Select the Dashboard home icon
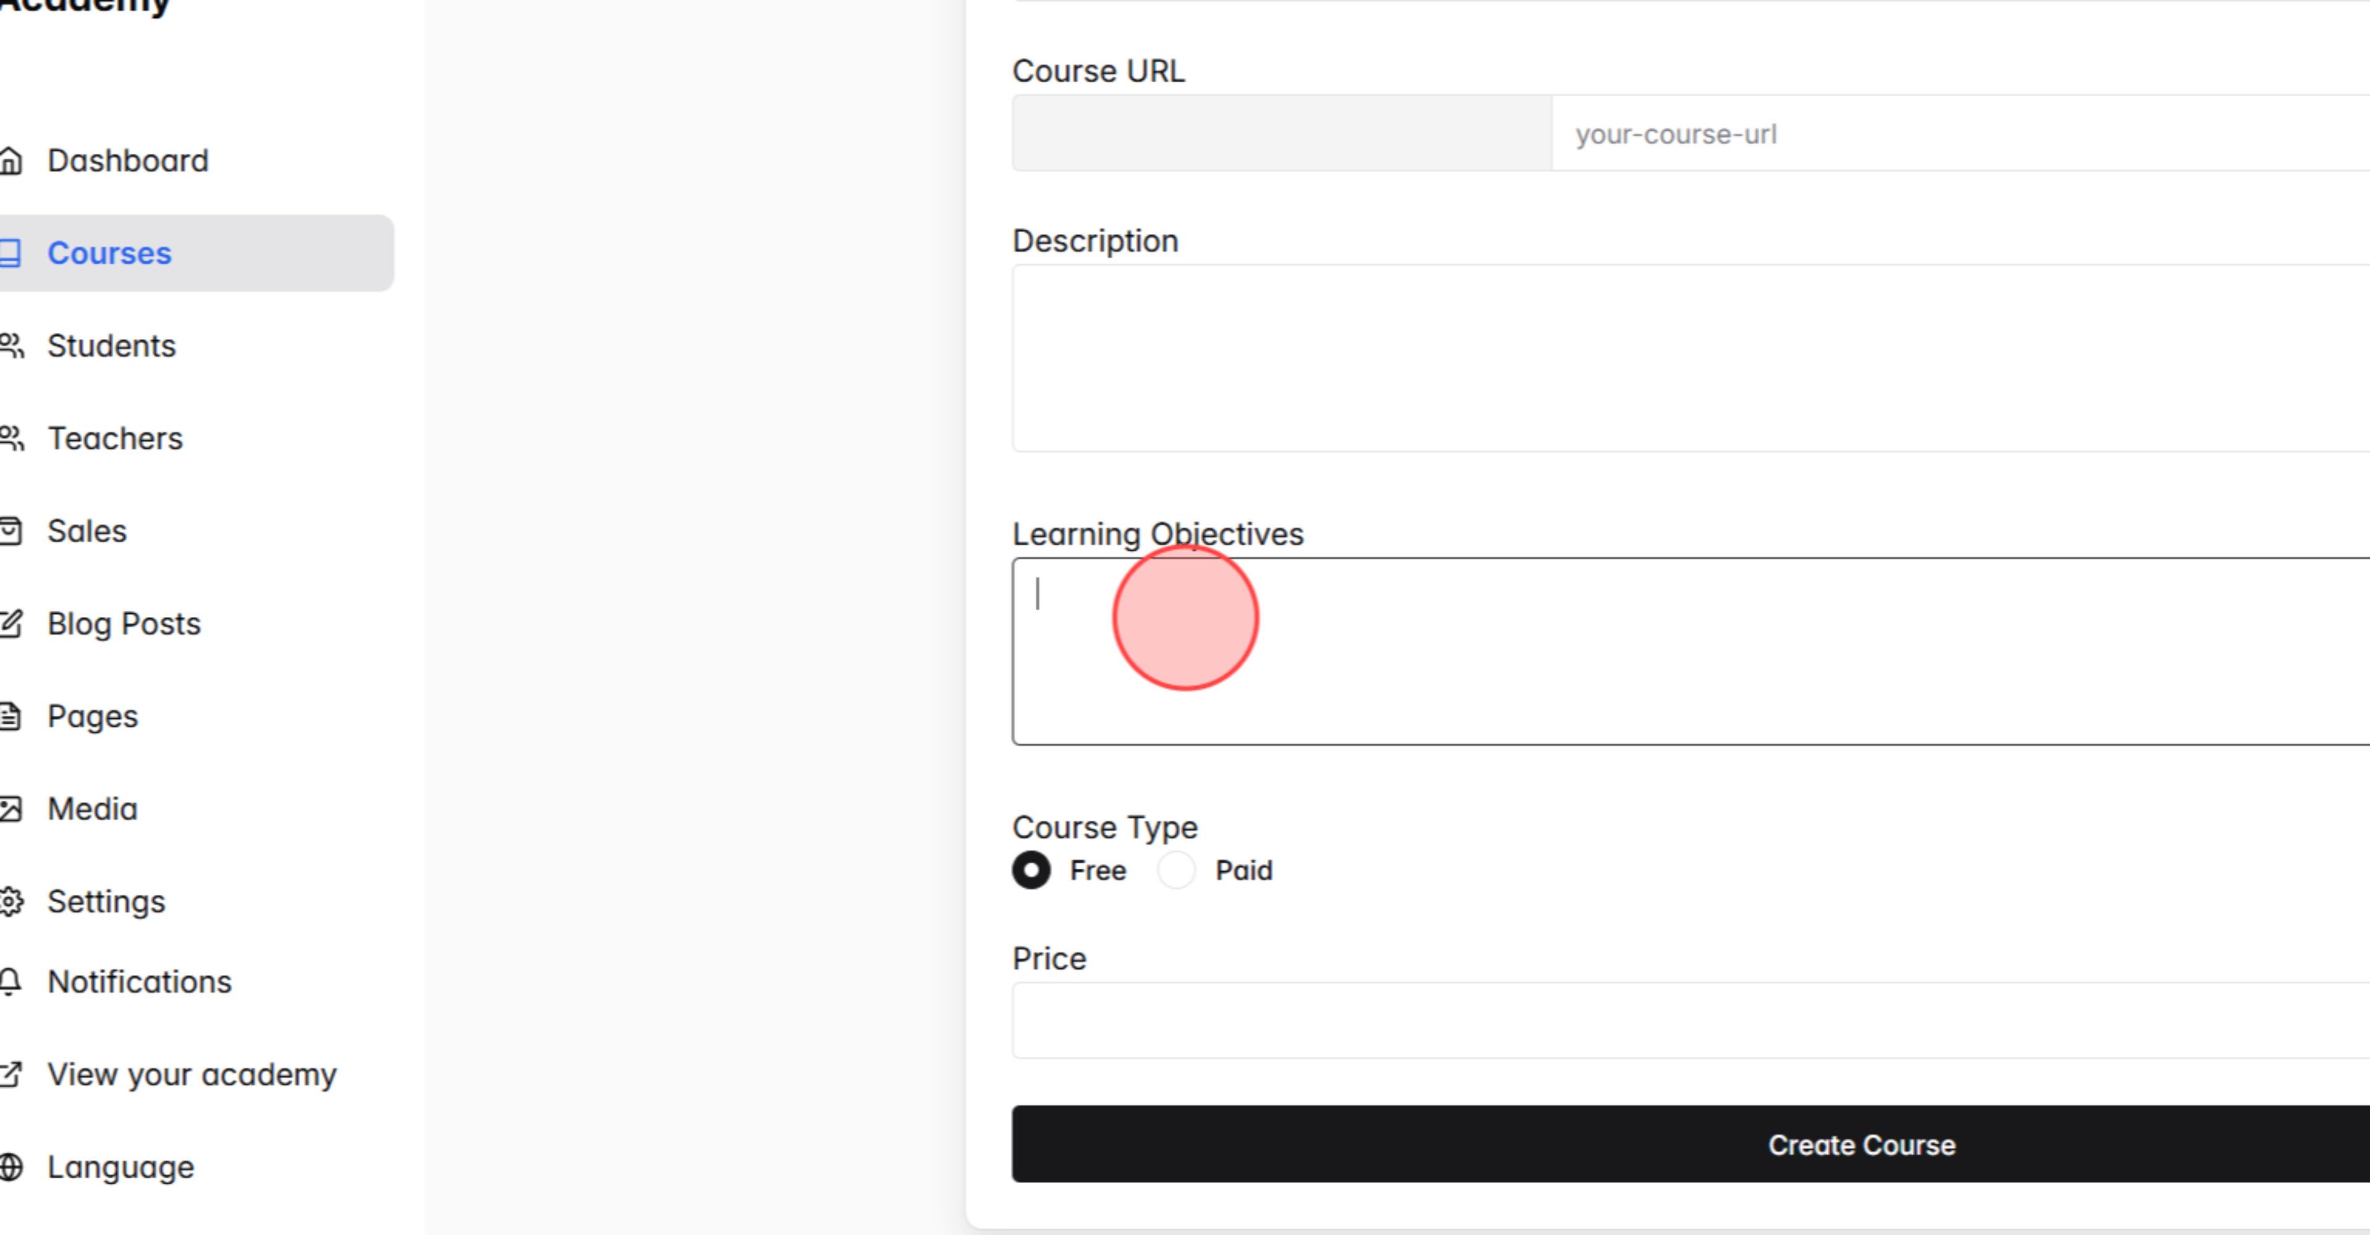This screenshot has height=1235, width=2370. pyautogui.click(x=12, y=161)
